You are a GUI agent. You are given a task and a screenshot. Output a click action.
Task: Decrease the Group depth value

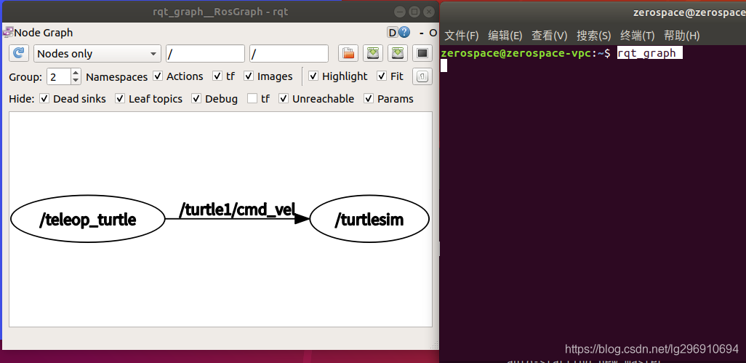coord(76,81)
